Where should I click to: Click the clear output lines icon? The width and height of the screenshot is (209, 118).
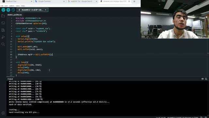coord(202,79)
